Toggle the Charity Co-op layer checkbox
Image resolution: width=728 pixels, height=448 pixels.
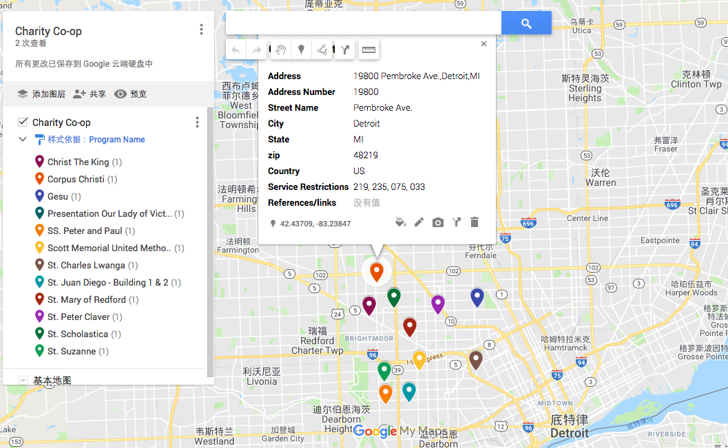click(22, 122)
